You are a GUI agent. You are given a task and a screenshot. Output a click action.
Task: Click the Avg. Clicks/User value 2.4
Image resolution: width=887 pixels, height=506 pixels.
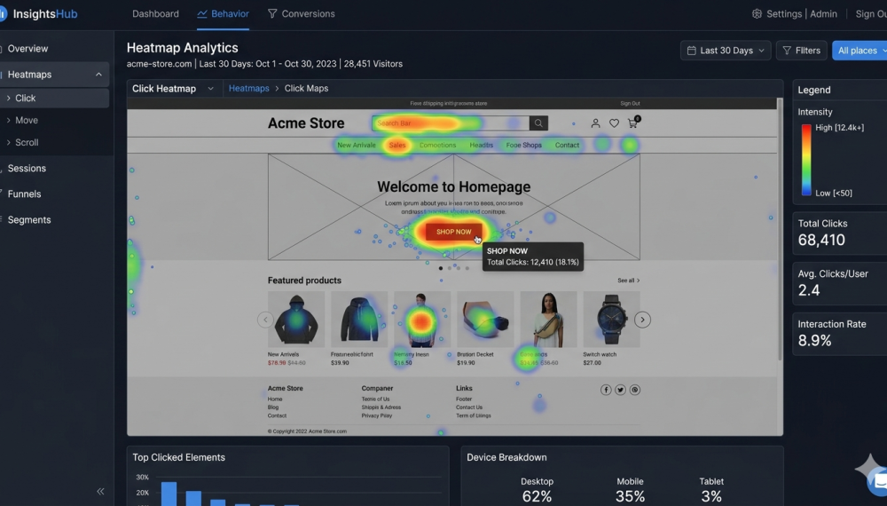[x=809, y=290]
